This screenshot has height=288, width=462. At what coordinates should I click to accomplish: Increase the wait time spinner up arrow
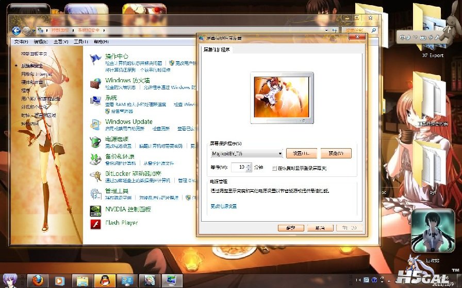(249, 166)
